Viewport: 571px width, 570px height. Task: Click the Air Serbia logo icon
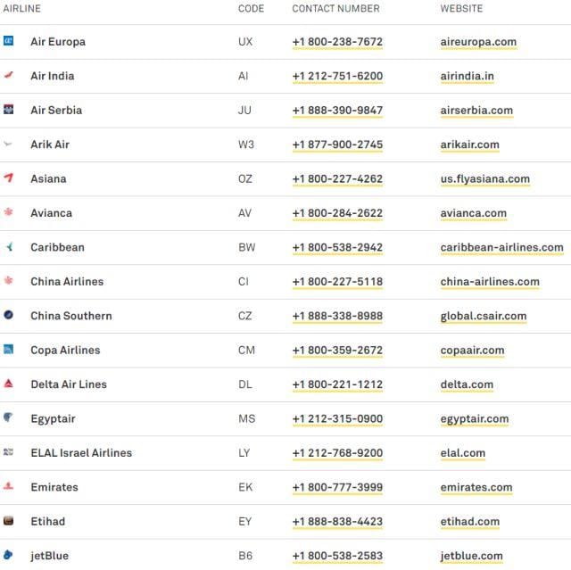[x=9, y=110]
